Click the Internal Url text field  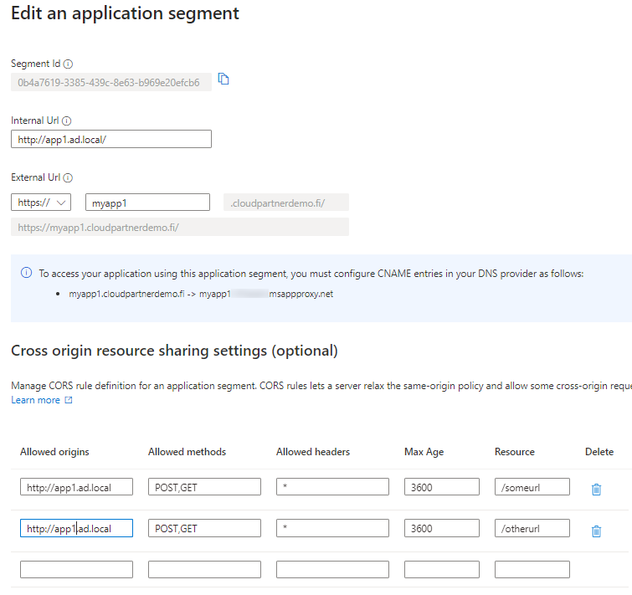(x=111, y=139)
